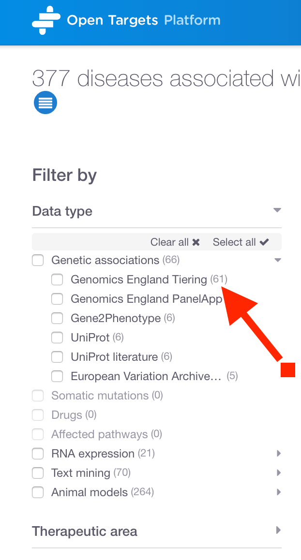Open the blue description icon below the heading
Image resolution: width=301 pixels, height=560 pixels.
pyautogui.click(x=45, y=103)
